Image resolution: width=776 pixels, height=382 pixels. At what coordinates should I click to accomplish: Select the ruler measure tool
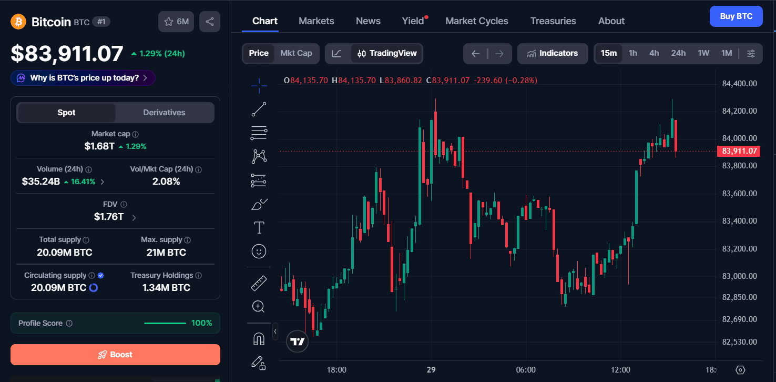tap(259, 283)
